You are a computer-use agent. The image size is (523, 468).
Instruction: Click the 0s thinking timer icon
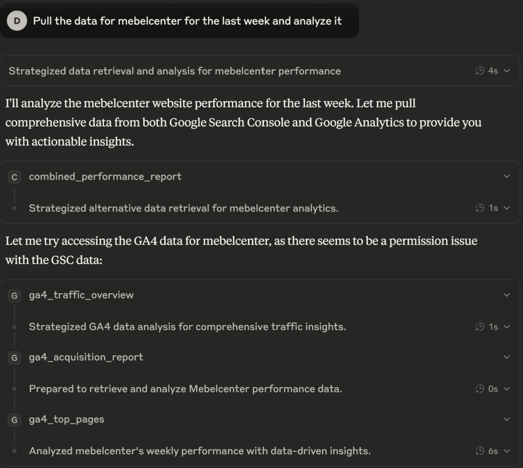[x=479, y=389]
